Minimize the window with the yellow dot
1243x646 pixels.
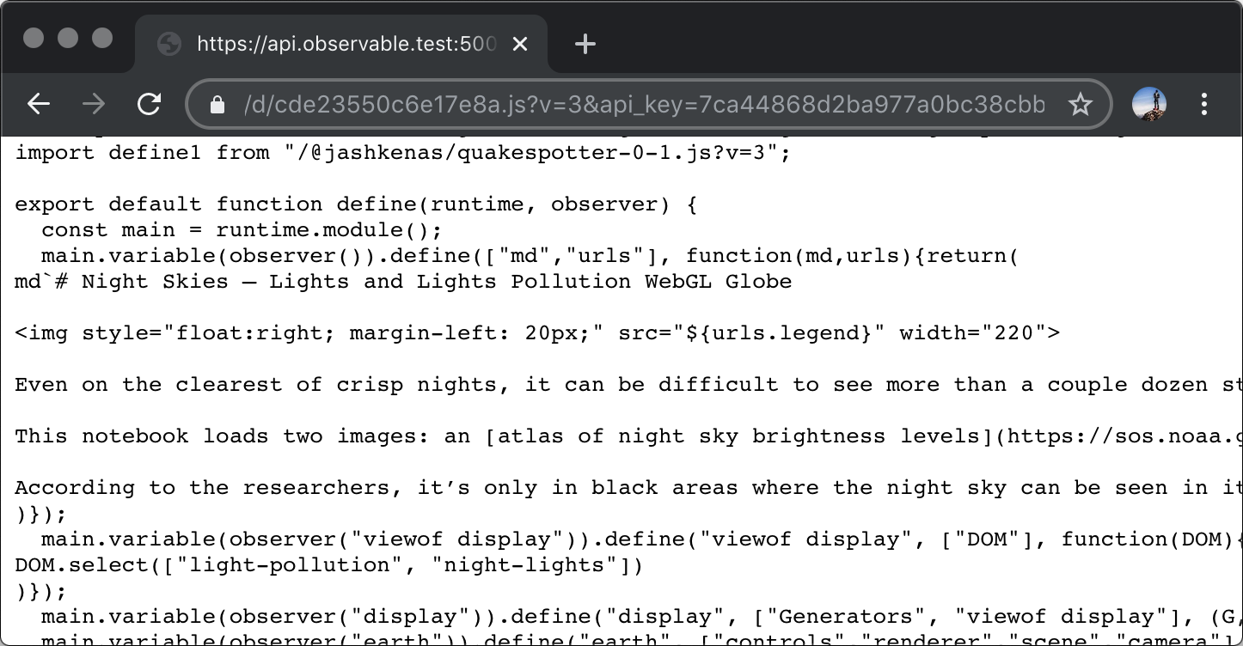pos(69,37)
